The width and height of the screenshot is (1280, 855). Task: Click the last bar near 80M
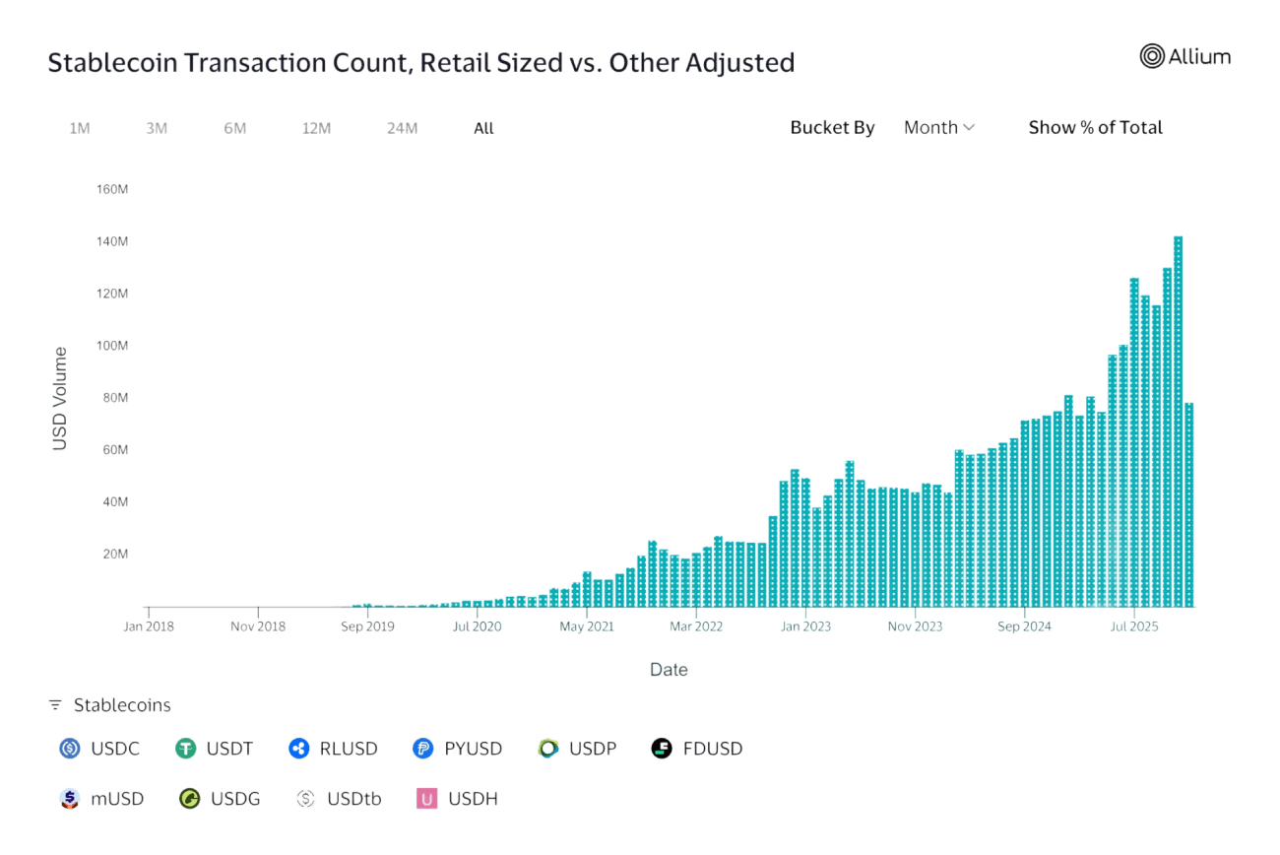point(1189,504)
